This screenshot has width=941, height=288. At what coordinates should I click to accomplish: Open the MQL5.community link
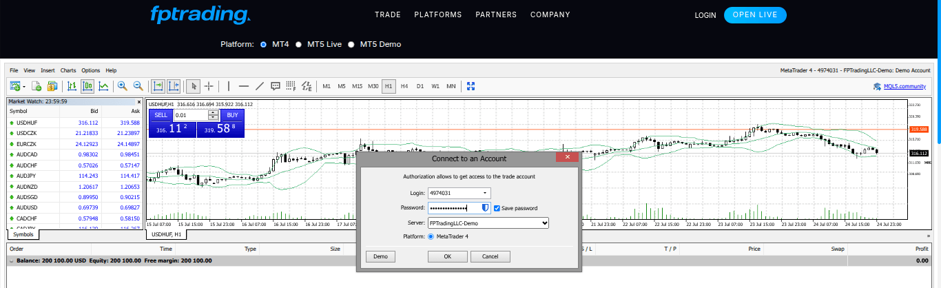pyautogui.click(x=905, y=86)
